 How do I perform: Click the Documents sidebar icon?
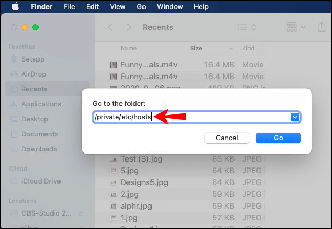click(x=14, y=134)
